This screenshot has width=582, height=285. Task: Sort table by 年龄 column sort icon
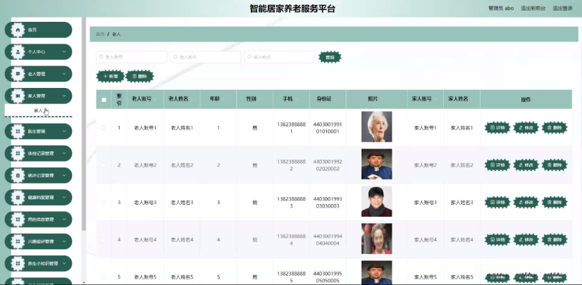point(223,99)
